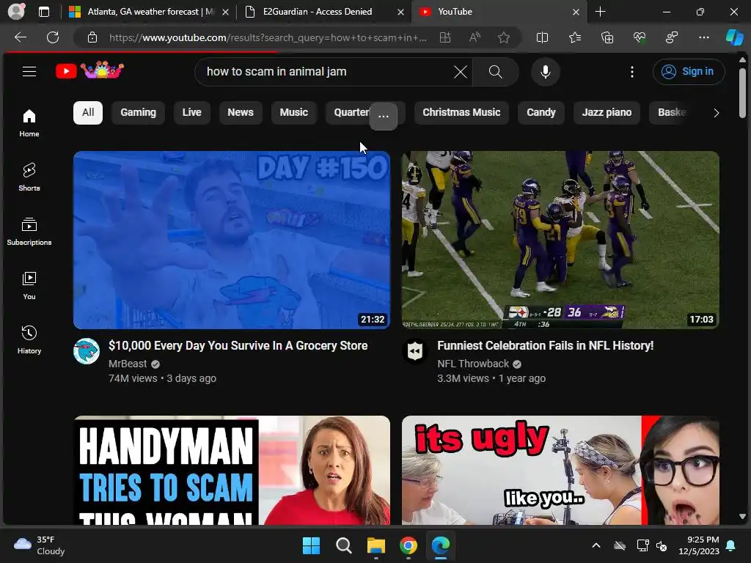Viewport: 751px width, 563px height.
Task: Reload the page with refresh icon
Action: point(53,37)
